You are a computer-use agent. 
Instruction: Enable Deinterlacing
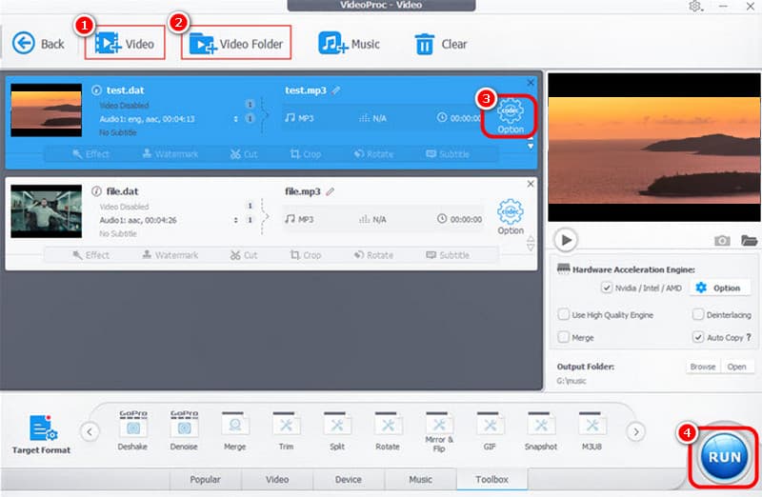[x=698, y=314]
